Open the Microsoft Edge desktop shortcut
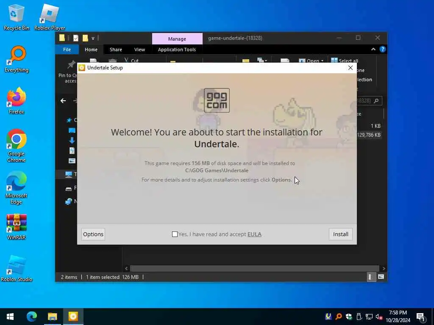Viewport: 434px width, 325px height. pos(17,188)
